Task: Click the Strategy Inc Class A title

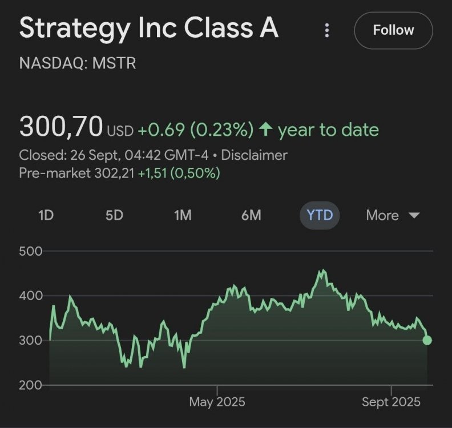Action: [x=149, y=28]
